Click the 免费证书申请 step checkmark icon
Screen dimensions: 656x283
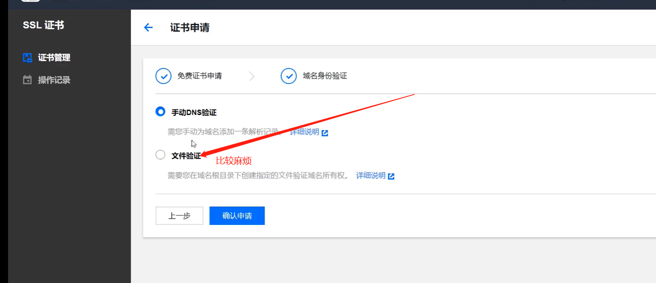click(163, 76)
